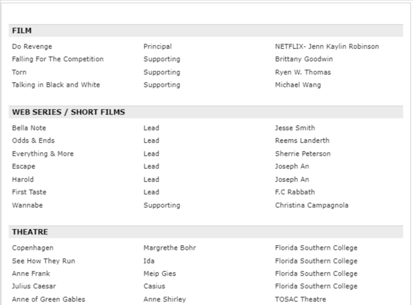Select the Do Revenge film title
Image resolution: width=413 pixels, height=305 pixels.
(32, 47)
